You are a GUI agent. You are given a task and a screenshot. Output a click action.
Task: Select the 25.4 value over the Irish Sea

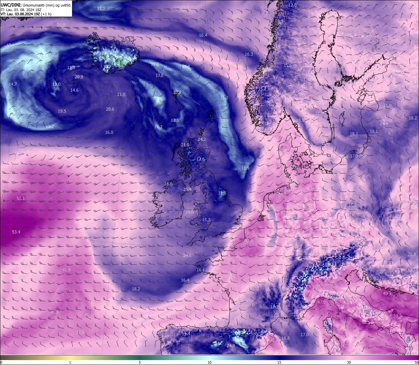[x=187, y=189]
